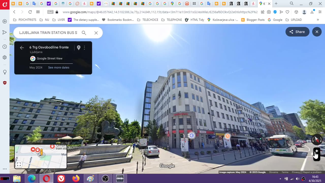Open the Speed Dial start page grid
This screenshot has height=183, width=325.
click(38, 12)
